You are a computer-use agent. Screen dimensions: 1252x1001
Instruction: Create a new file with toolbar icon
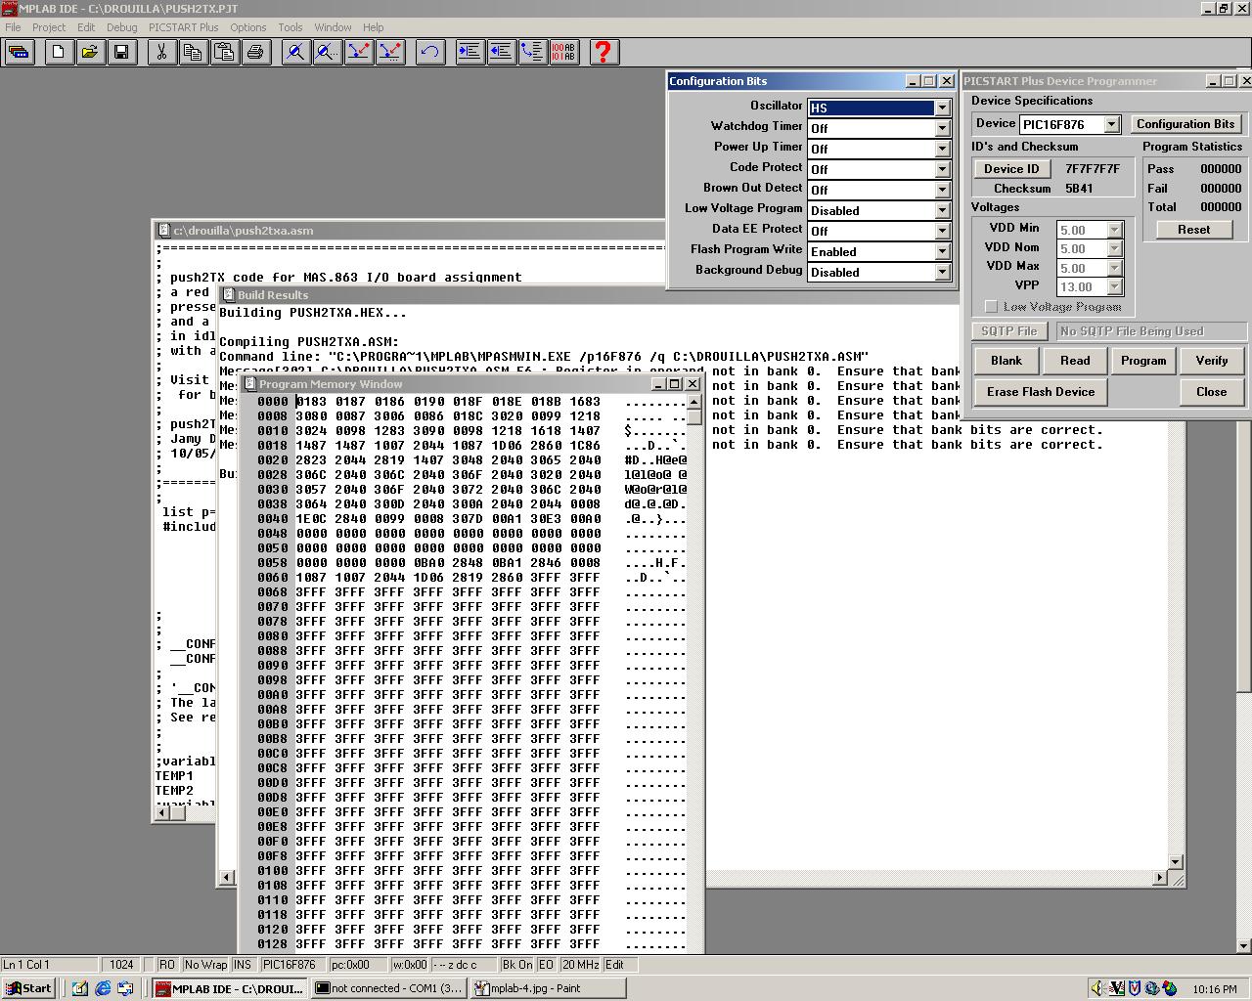click(59, 52)
